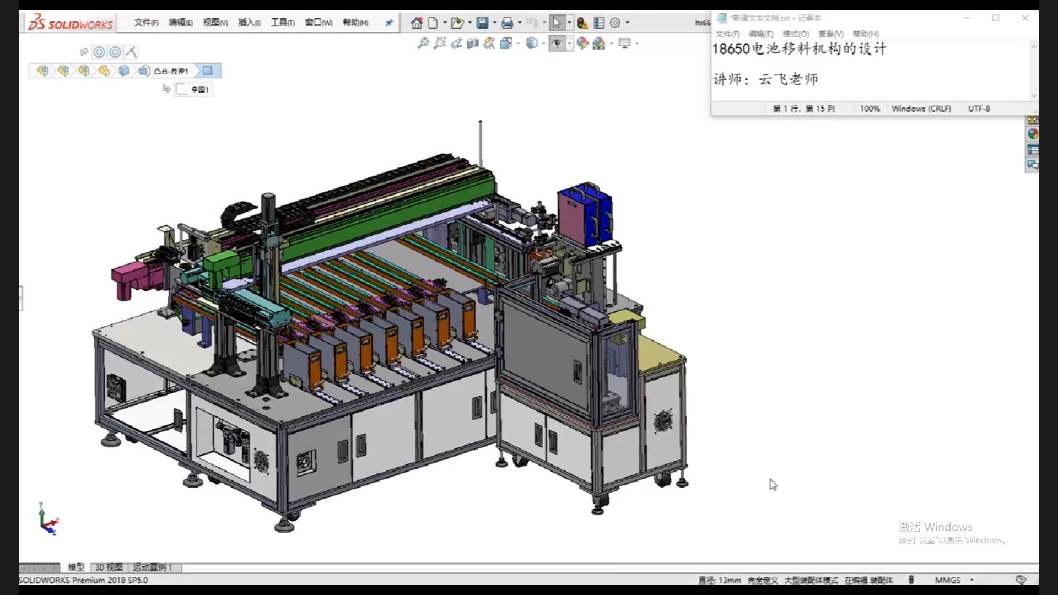Viewport: 1058px width, 595px height.
Task: Select third assembly icon in breadcrumb
Action: pos(84,71)
